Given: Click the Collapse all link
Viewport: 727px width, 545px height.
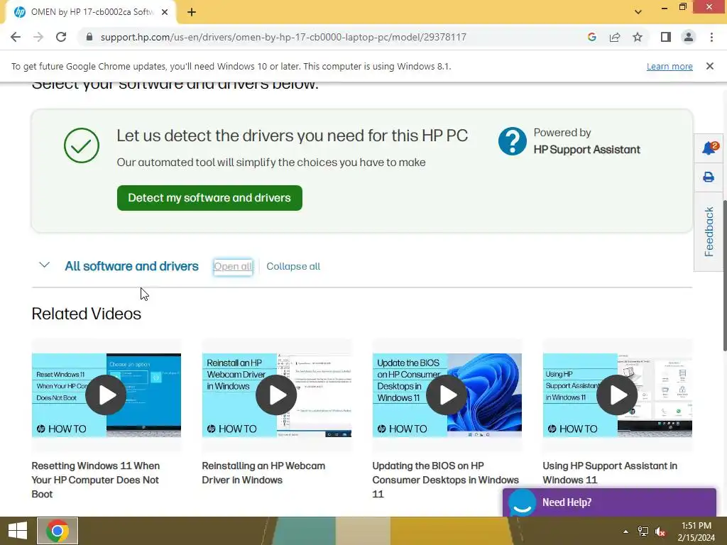Looking at the screenshot, I should (293, 267).
